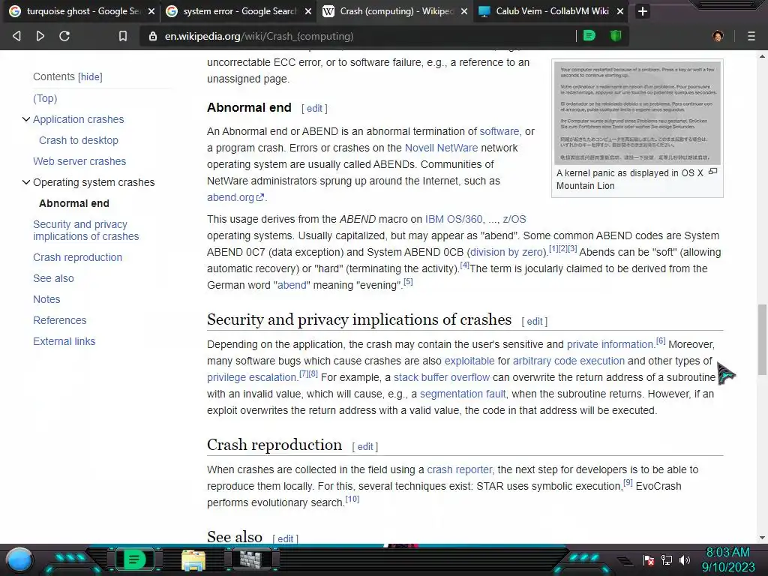Go back with the browser back arrow
768x576 pixels.
(x=16, y=36)
